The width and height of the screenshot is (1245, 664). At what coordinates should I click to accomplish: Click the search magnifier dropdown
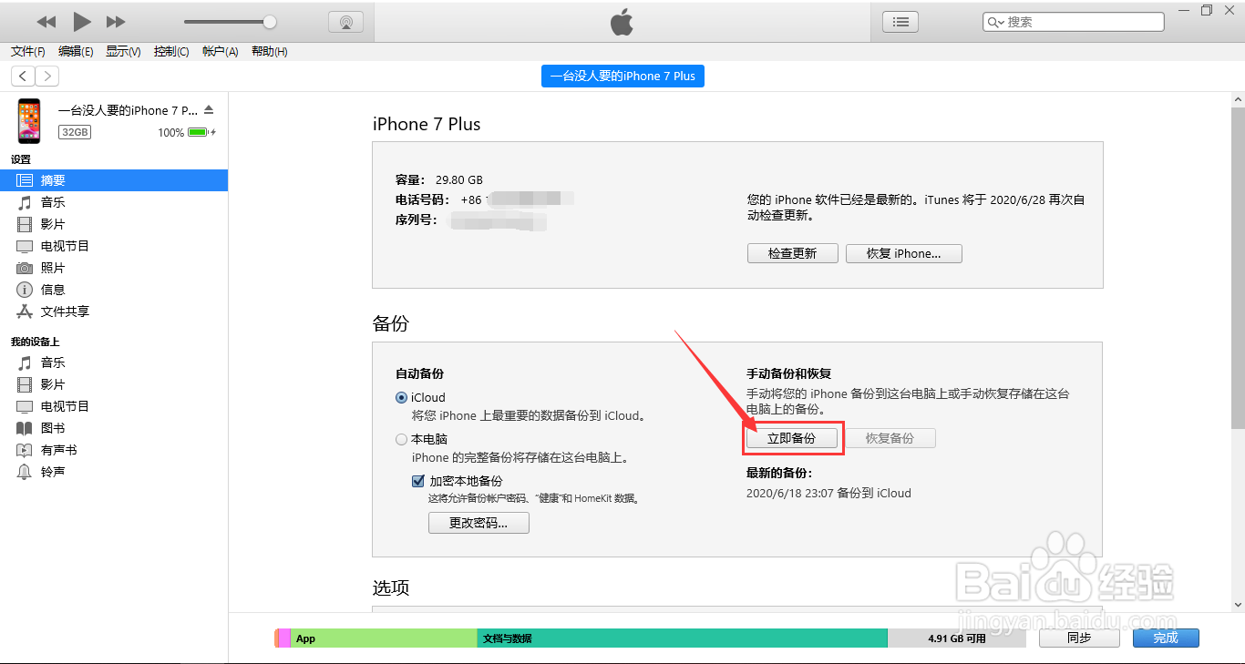[995, 22]
